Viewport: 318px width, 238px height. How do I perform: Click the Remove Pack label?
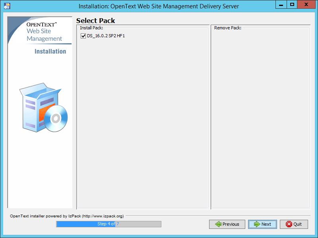(x=228, y=28)
